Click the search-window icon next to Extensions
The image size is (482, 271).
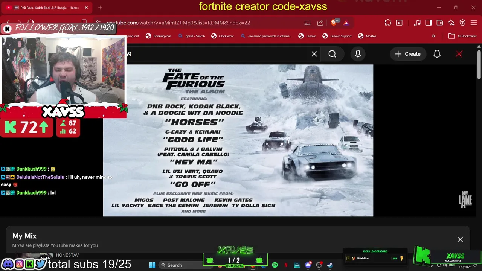399,23
